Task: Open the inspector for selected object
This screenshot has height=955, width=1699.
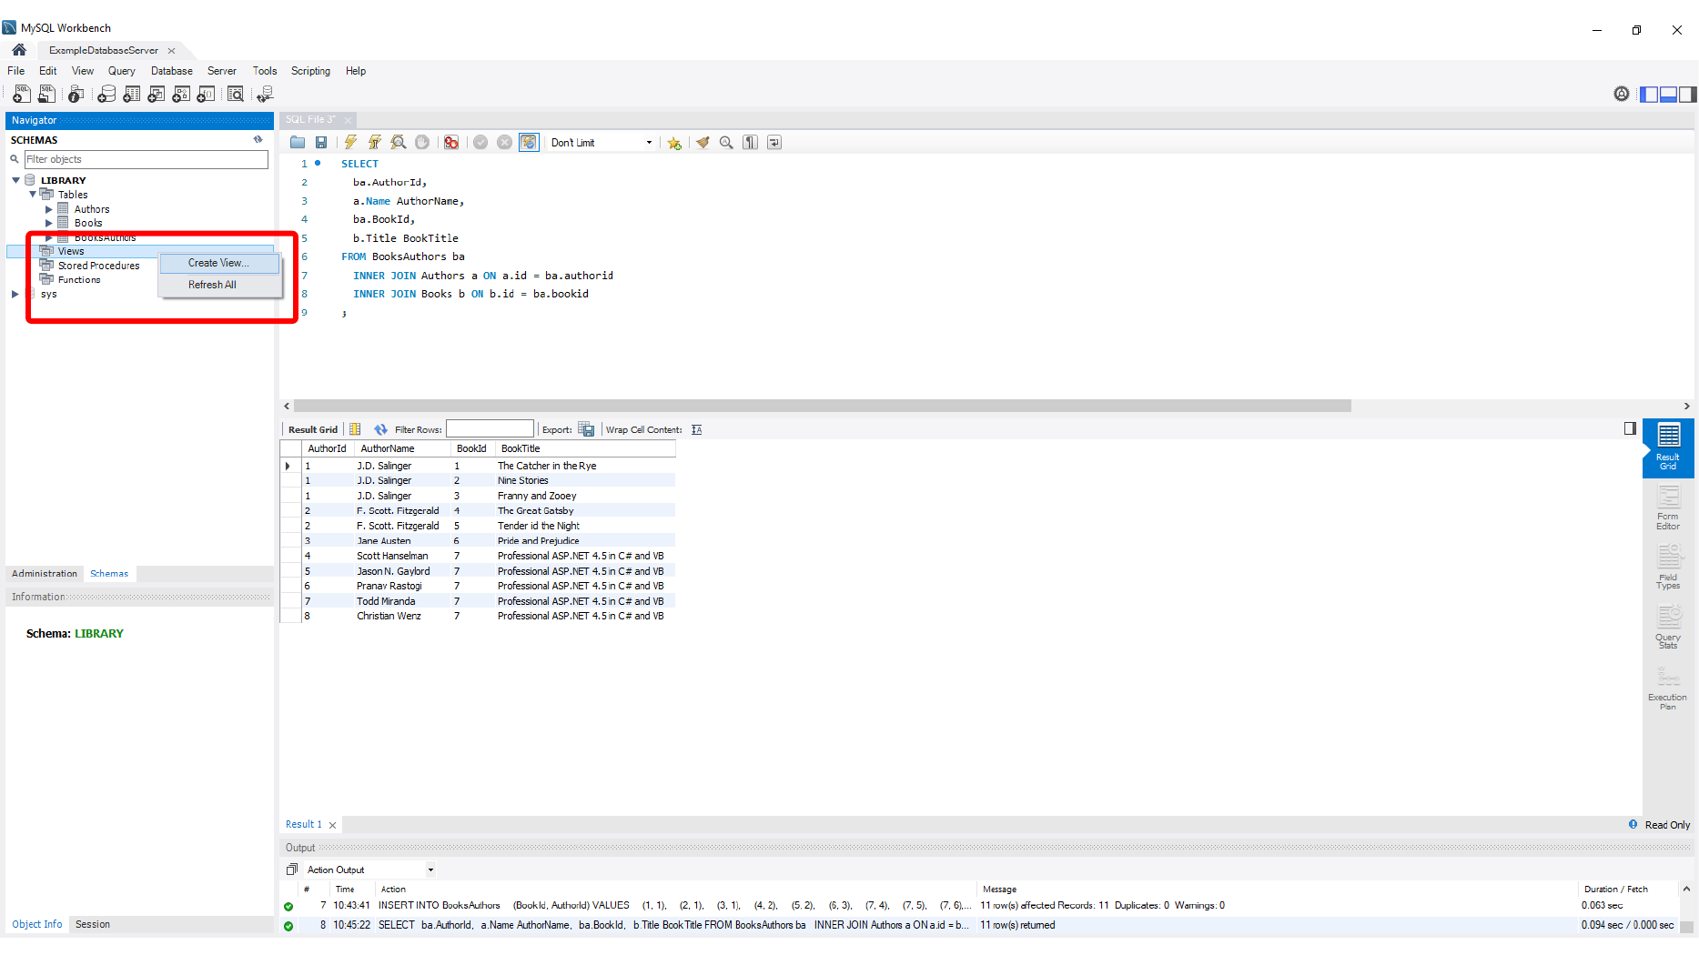Action: click(x=76, y=94)
